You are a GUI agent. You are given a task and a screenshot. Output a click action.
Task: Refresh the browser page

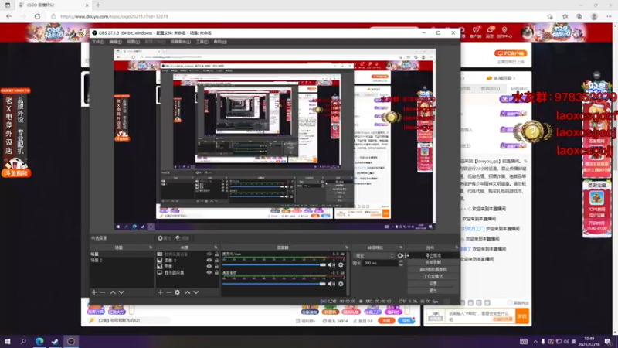[x=37, y=16]
